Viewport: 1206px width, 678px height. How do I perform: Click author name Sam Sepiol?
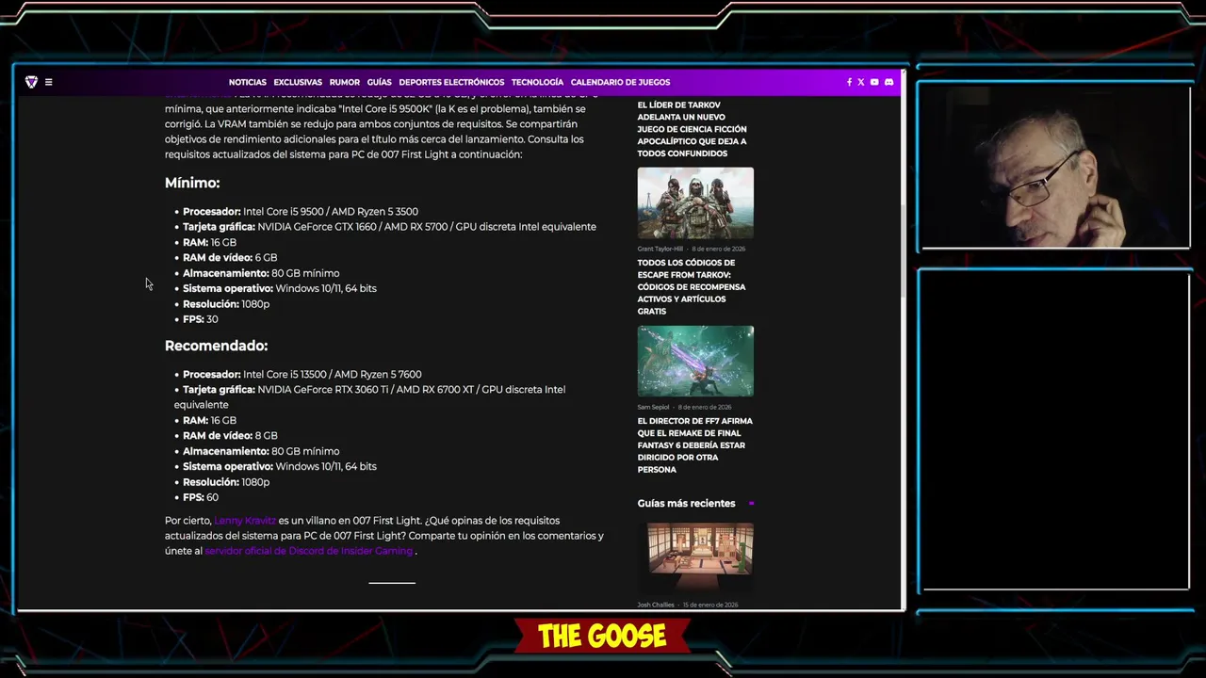[654, 407]
